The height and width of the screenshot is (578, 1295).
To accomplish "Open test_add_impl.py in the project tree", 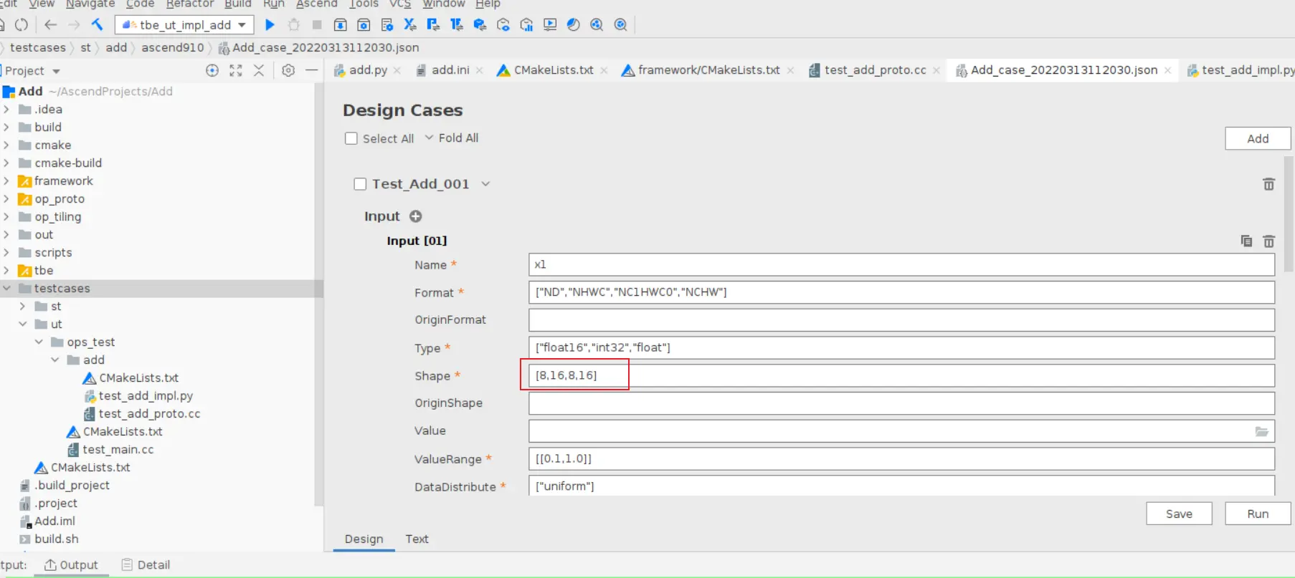I will point(146,395).
